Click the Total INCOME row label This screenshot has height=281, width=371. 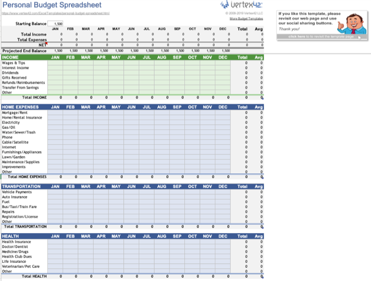tap(34, 97)
